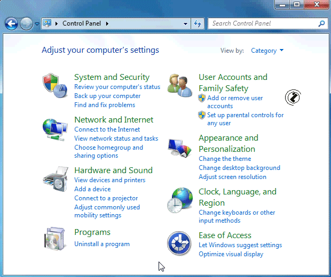
Task: Click Connect to a projector link
Action: coord(106,198)
